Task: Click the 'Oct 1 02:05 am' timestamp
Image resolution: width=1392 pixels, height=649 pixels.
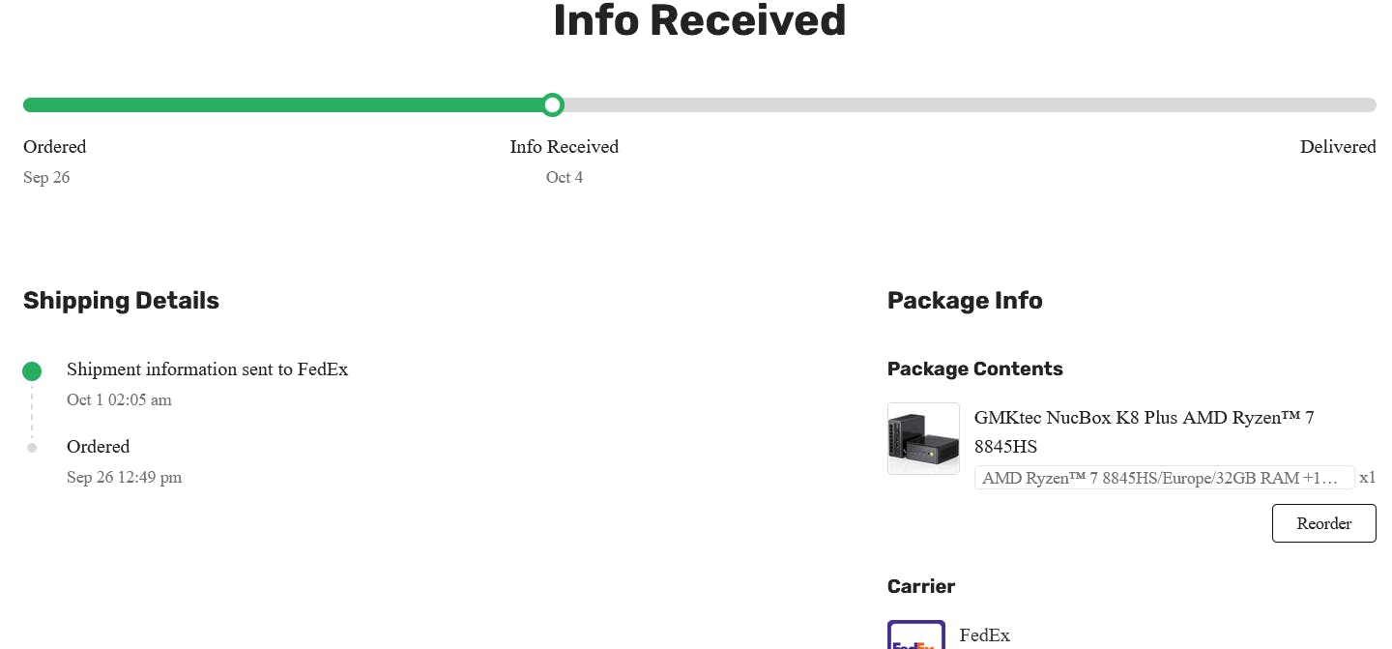Action: pos(119,399)
